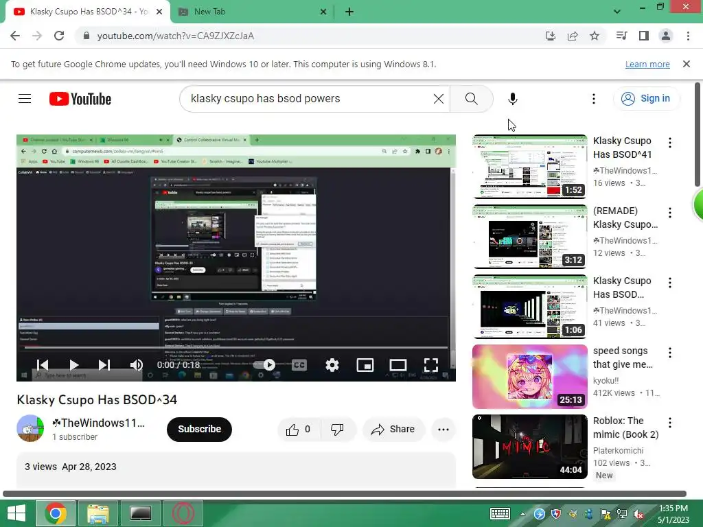Dislike the video with thumbs down
Screen dimensions: 703x527
[x=337, y=430]
